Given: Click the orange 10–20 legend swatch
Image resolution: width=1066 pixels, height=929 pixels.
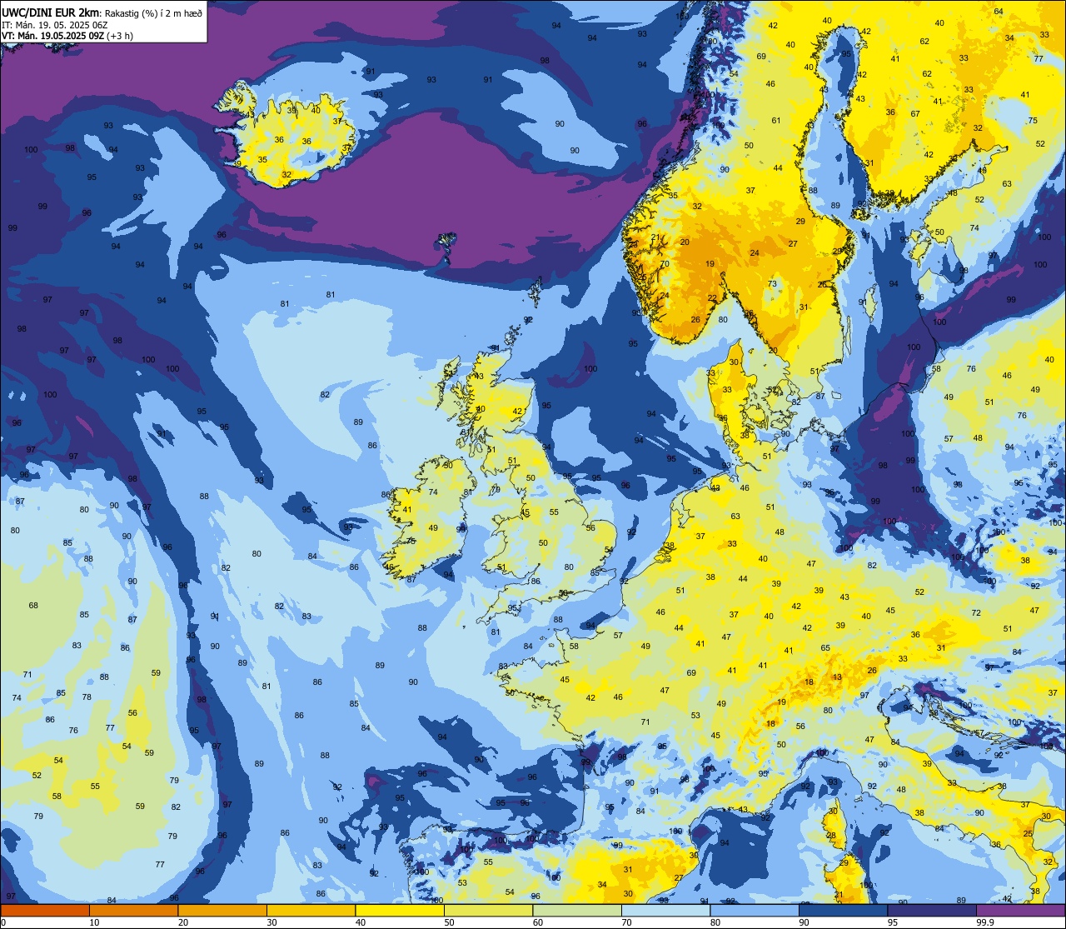Looking at the screenshot, I should click(134, 910).
